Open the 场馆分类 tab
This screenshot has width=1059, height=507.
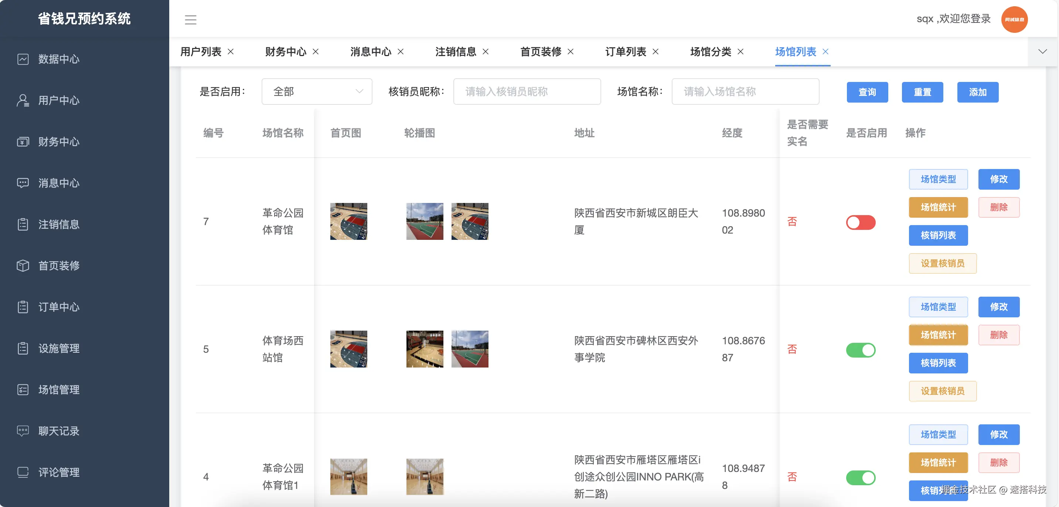click(x=711, y=52)
